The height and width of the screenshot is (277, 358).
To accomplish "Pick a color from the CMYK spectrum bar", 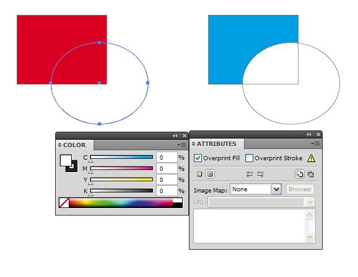I will click(x=121, y=203).
